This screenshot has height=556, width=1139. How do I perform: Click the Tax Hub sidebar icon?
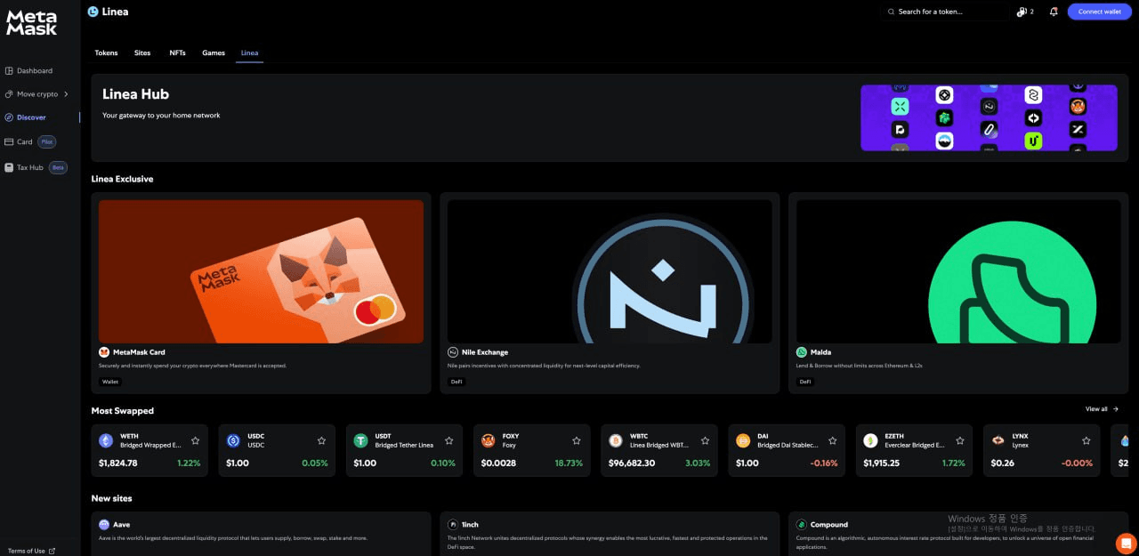(x=9, y=167)
